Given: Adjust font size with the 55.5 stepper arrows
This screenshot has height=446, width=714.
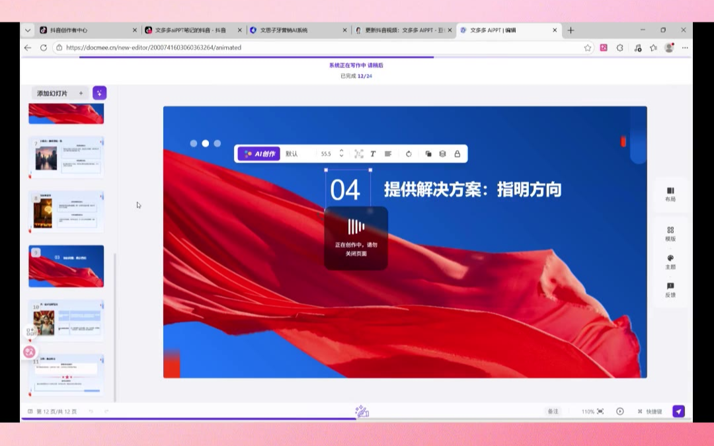Looking at the screenshot, I should (x=341, y=154).
